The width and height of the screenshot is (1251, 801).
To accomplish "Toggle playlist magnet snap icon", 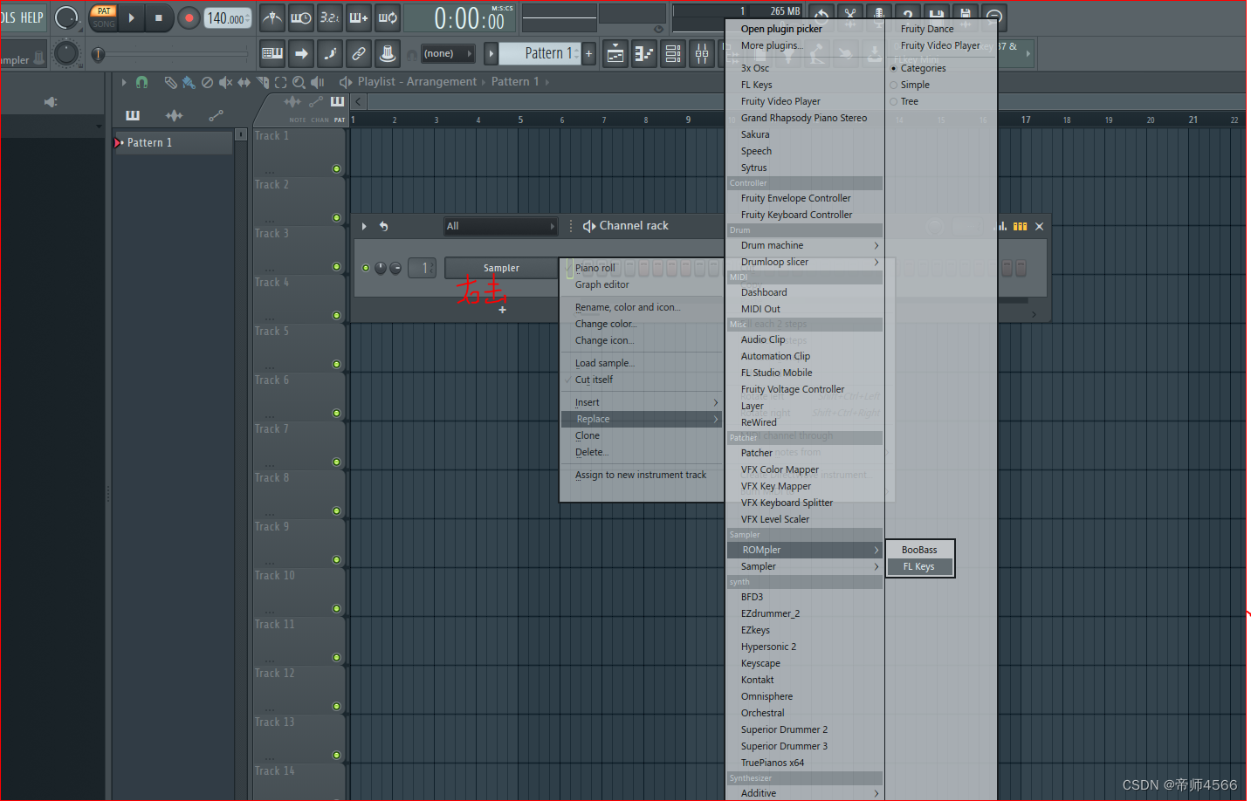I will point(142,82).
